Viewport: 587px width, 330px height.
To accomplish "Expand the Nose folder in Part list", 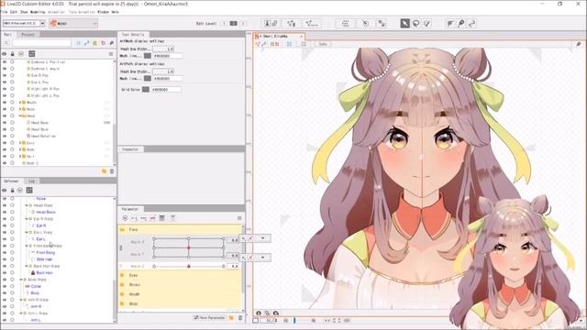I will (x=20, y=109).
